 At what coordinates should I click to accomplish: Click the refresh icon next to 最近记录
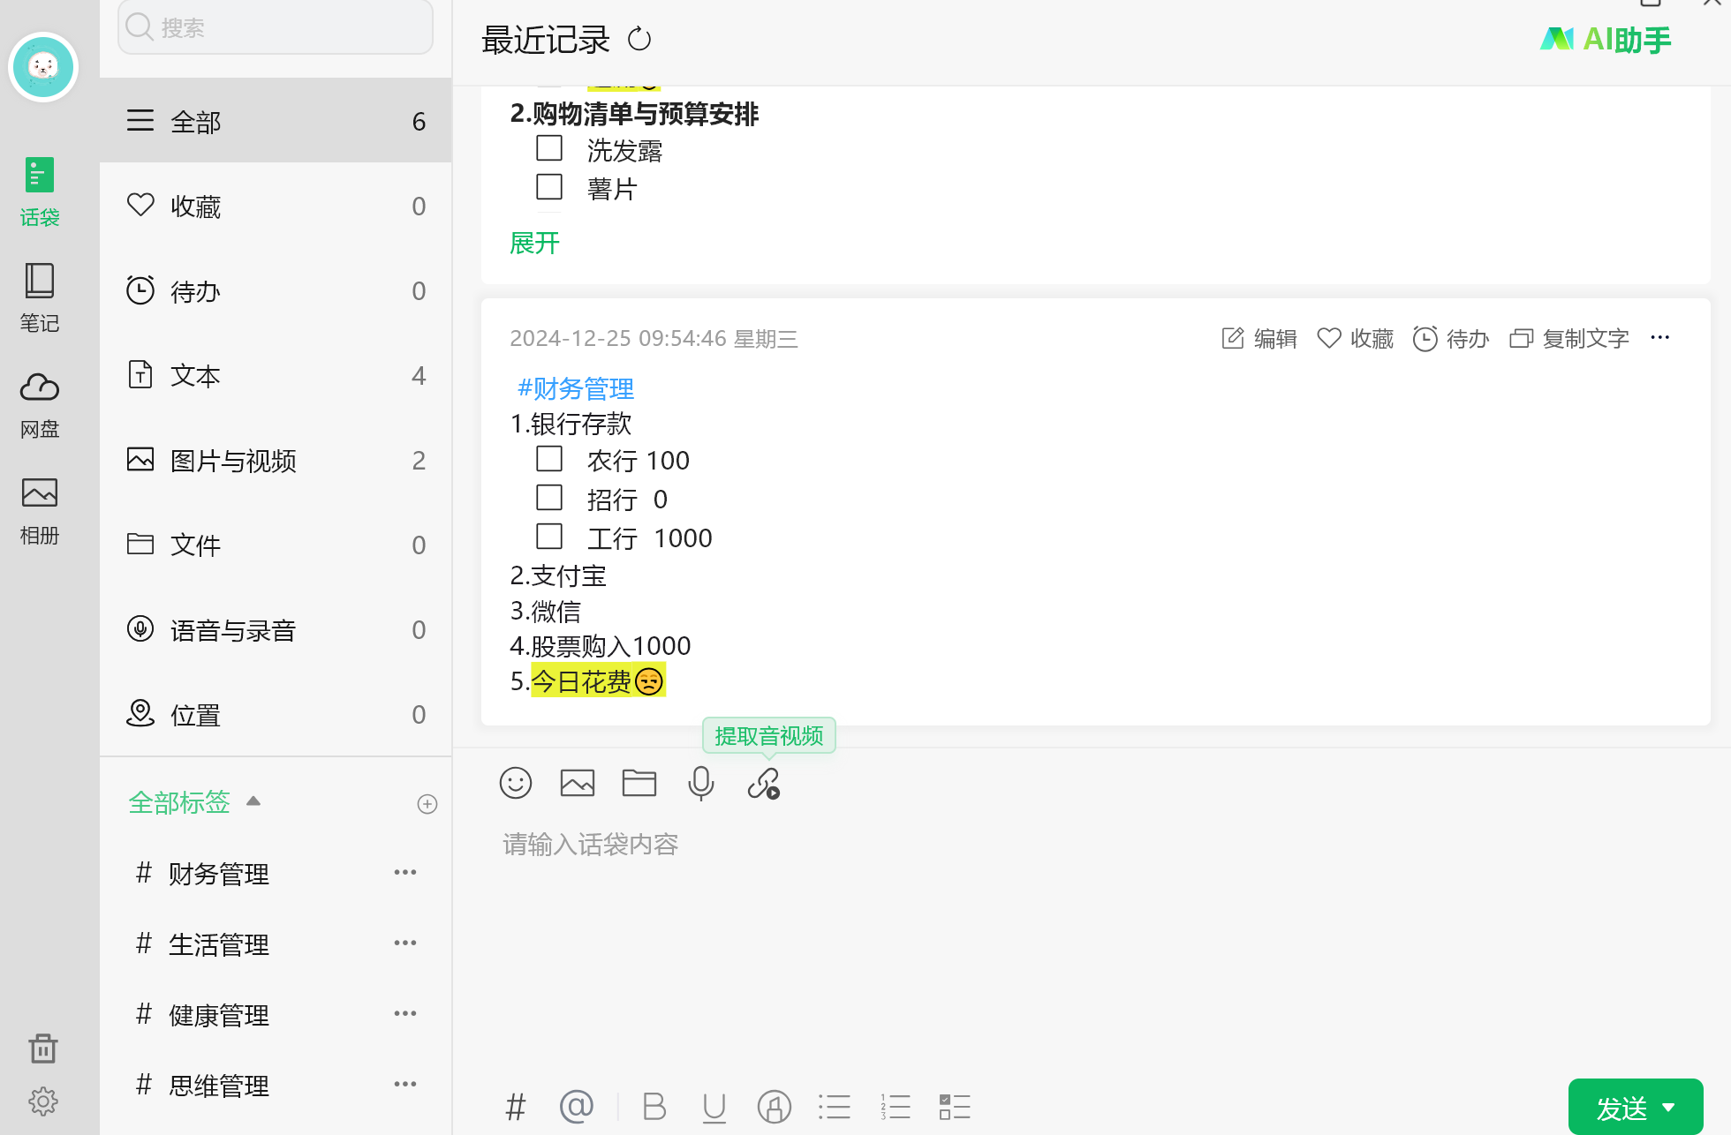click(x=639, y=40)
